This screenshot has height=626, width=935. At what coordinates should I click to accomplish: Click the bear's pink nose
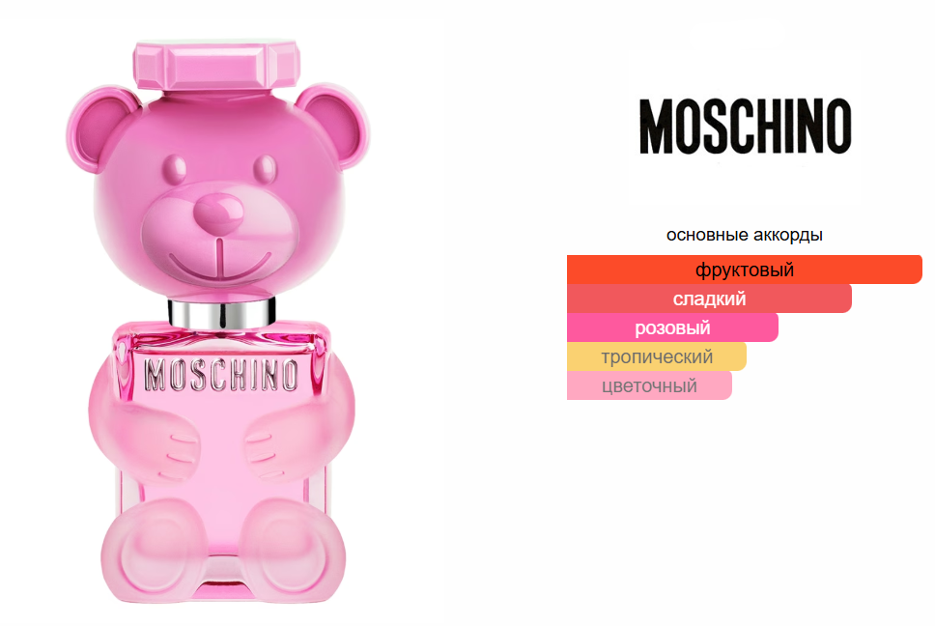[x=218, y=213]
